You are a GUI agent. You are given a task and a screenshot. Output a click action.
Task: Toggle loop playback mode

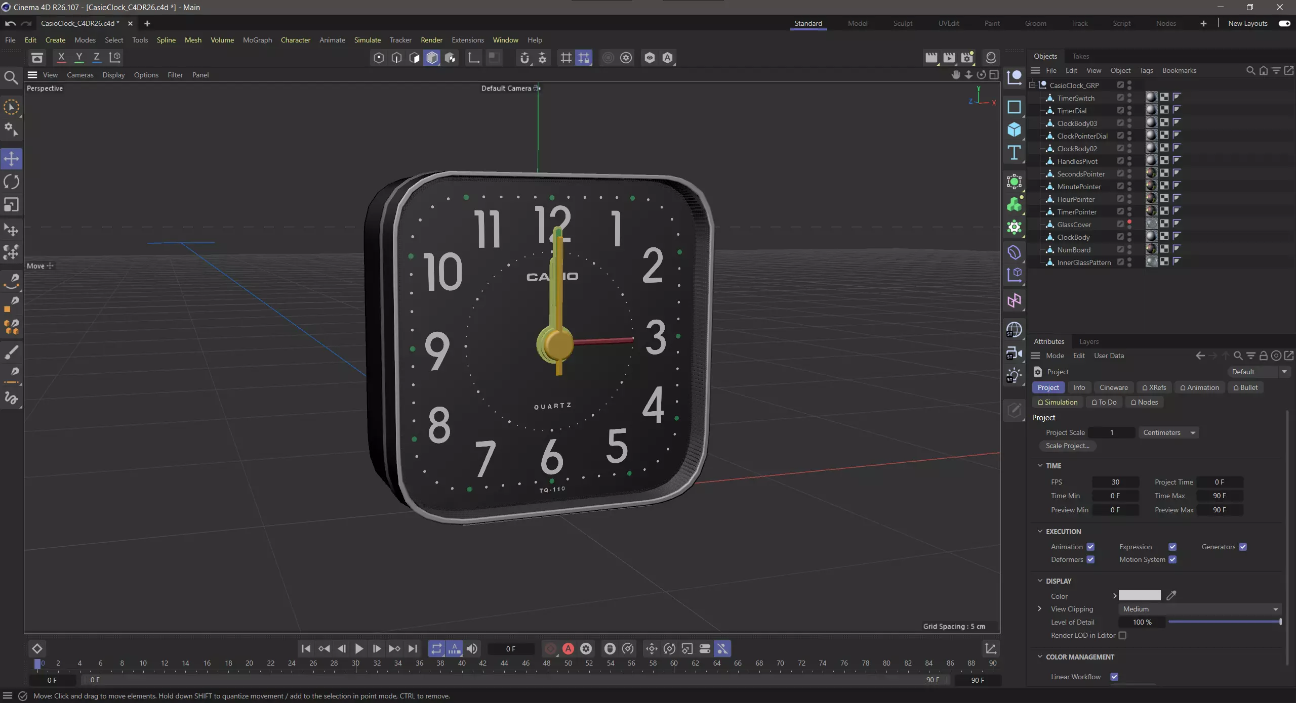436,649
